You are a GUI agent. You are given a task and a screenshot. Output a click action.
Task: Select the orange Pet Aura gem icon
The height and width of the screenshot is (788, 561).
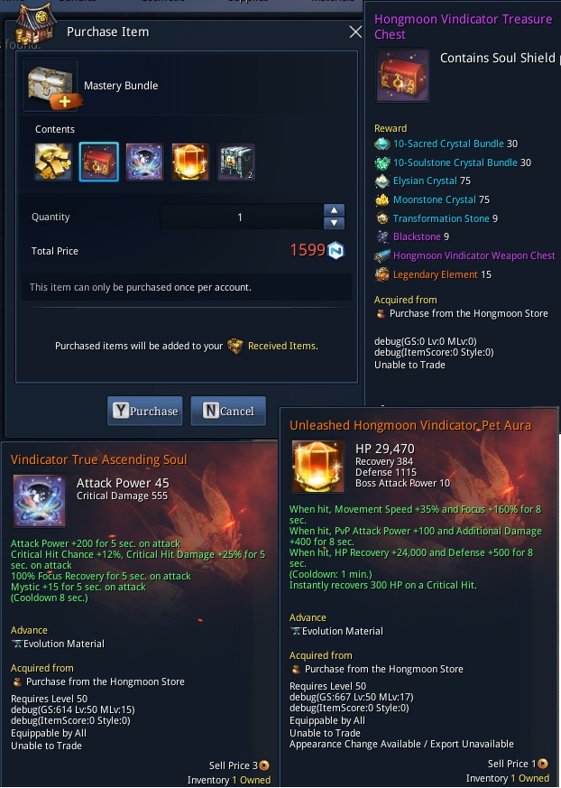pyautogui.click(x=189, y=162)
